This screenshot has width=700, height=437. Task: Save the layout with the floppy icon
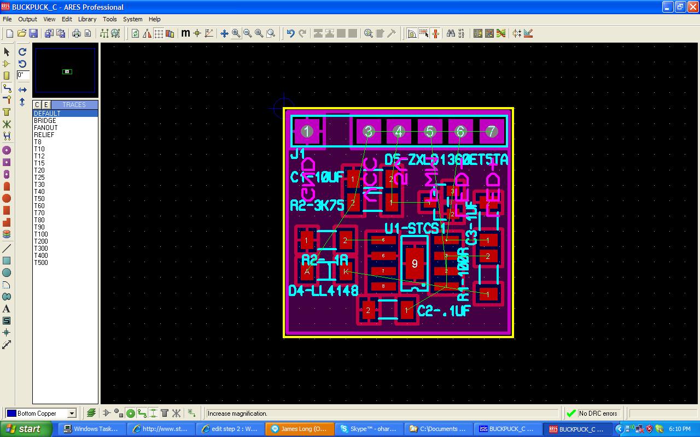coord(33,33)
